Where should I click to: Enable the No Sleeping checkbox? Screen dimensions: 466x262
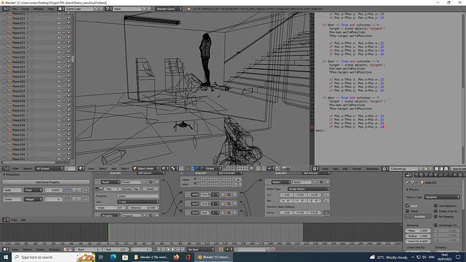(436, 217)
